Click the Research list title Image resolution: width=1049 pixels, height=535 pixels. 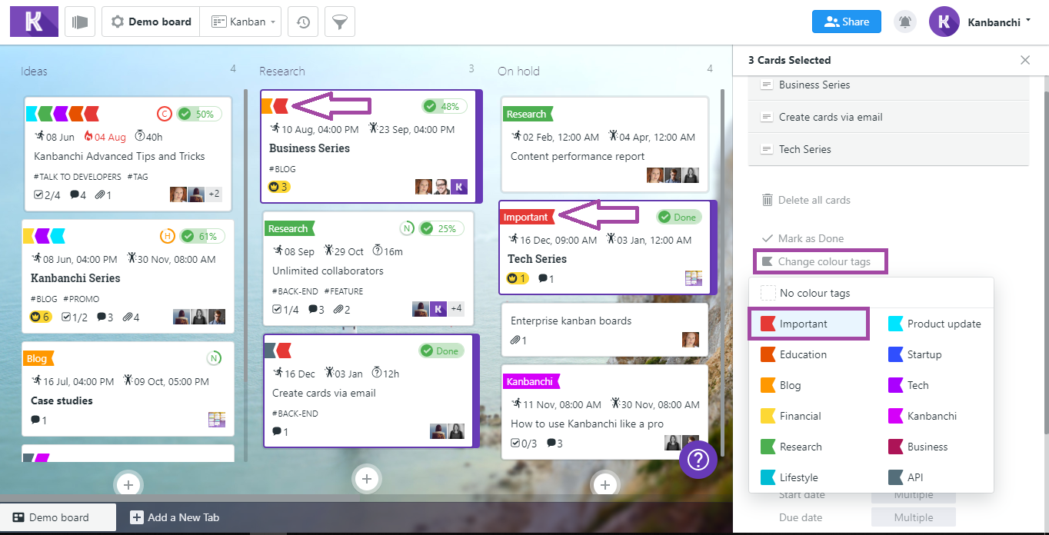coord(282,71)
